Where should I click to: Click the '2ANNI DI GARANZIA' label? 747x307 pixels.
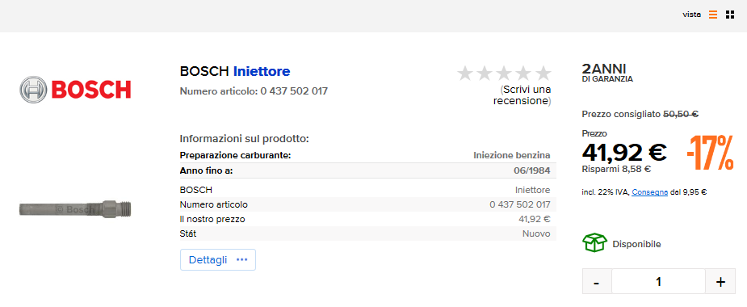607,73
